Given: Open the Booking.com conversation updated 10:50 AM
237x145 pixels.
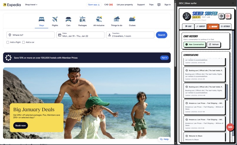Looking at the screenshot, I should 204,91.
